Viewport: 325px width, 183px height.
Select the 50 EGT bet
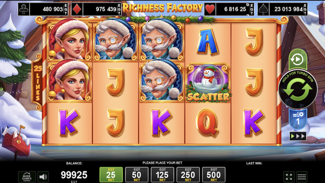(137, 175)
